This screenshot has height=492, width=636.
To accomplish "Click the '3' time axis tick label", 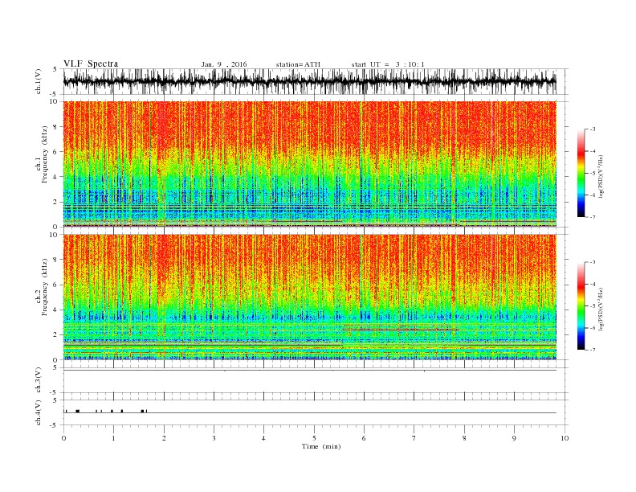I will pos(214,438).
